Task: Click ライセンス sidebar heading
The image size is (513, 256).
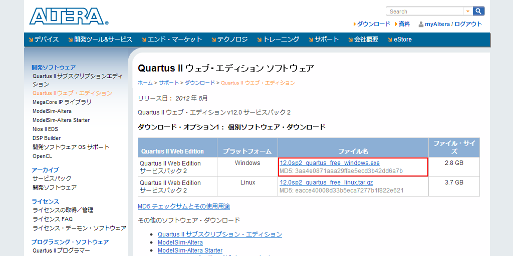Action: [x=45, y=201]
